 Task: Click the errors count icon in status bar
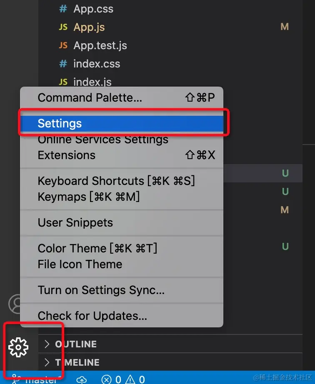point(107,379)
